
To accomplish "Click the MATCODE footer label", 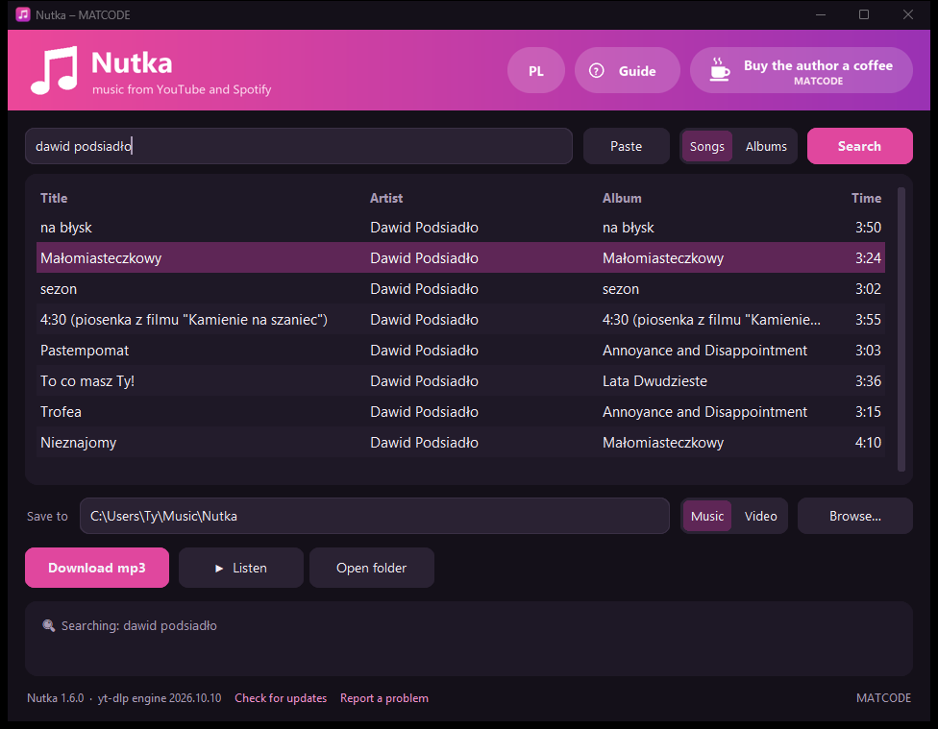I will coord(883,698).
